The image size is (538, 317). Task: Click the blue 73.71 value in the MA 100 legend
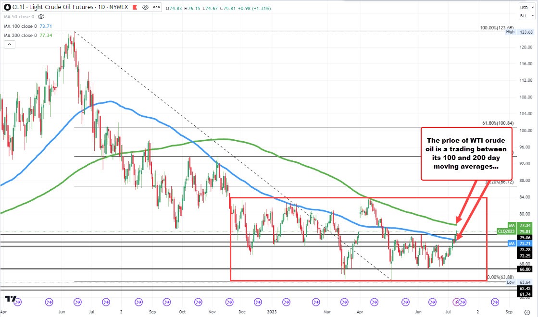click(46, 26)
